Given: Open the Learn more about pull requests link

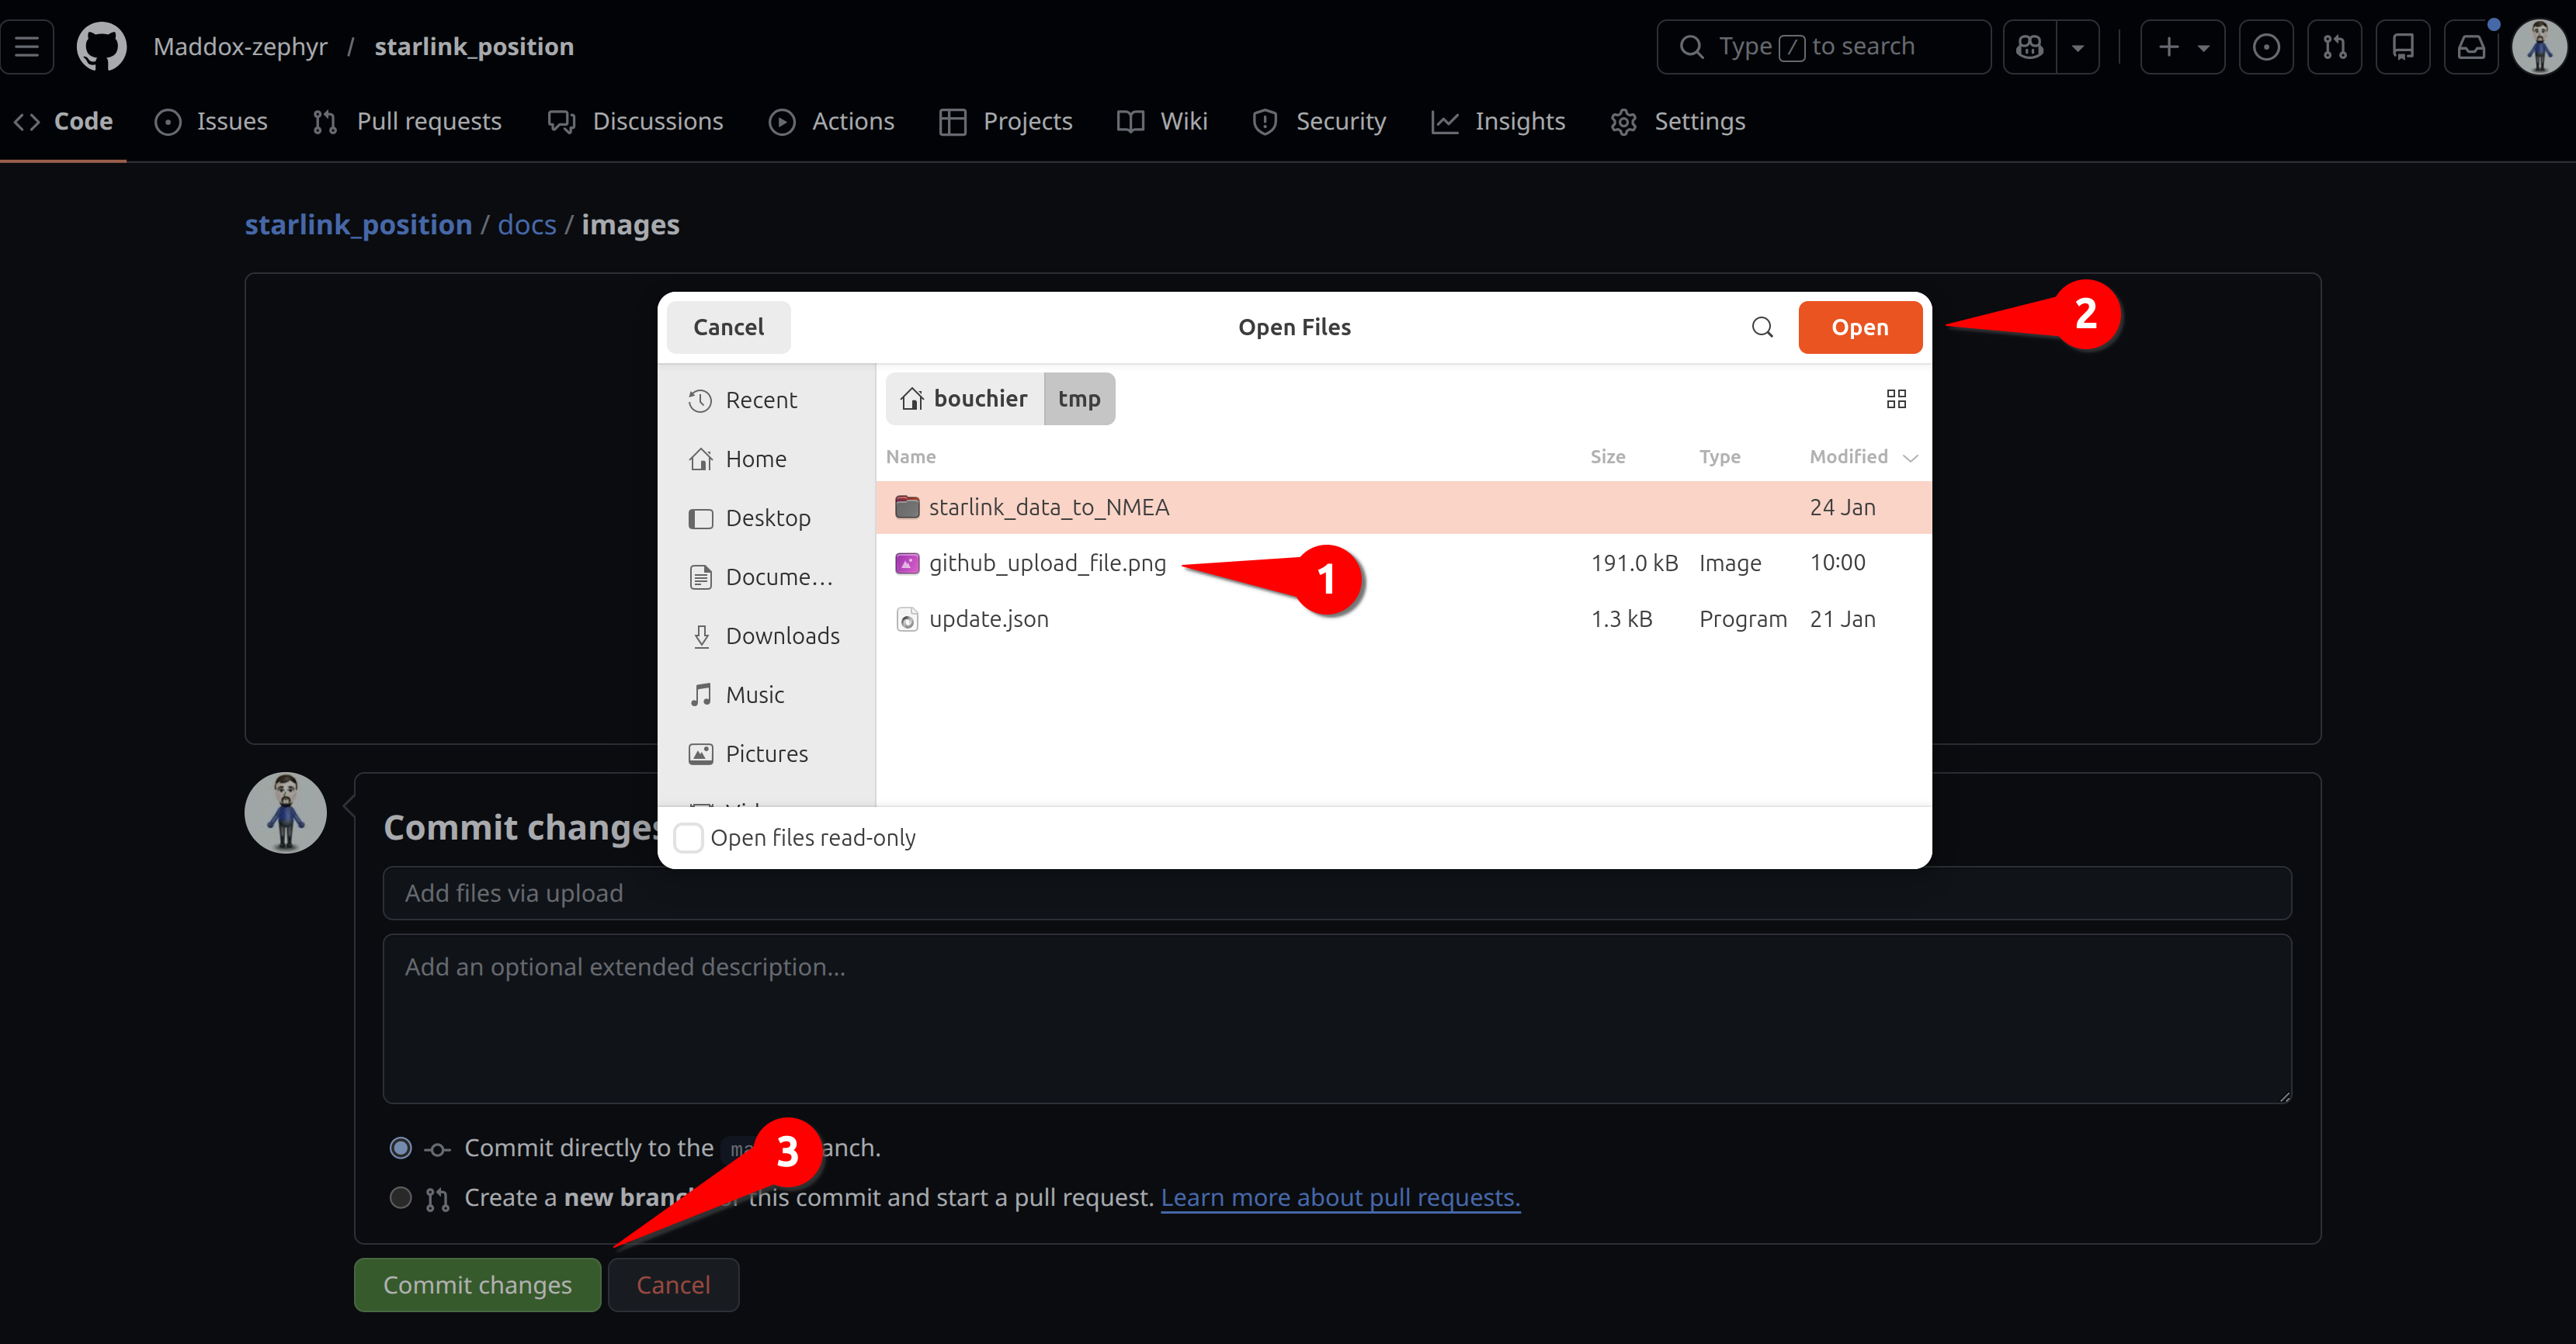Looking at the screenshot, I should tap(1340, 1197).
